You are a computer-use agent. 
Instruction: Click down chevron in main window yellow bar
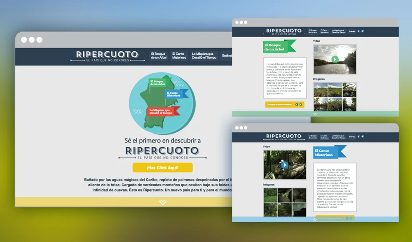163,202
